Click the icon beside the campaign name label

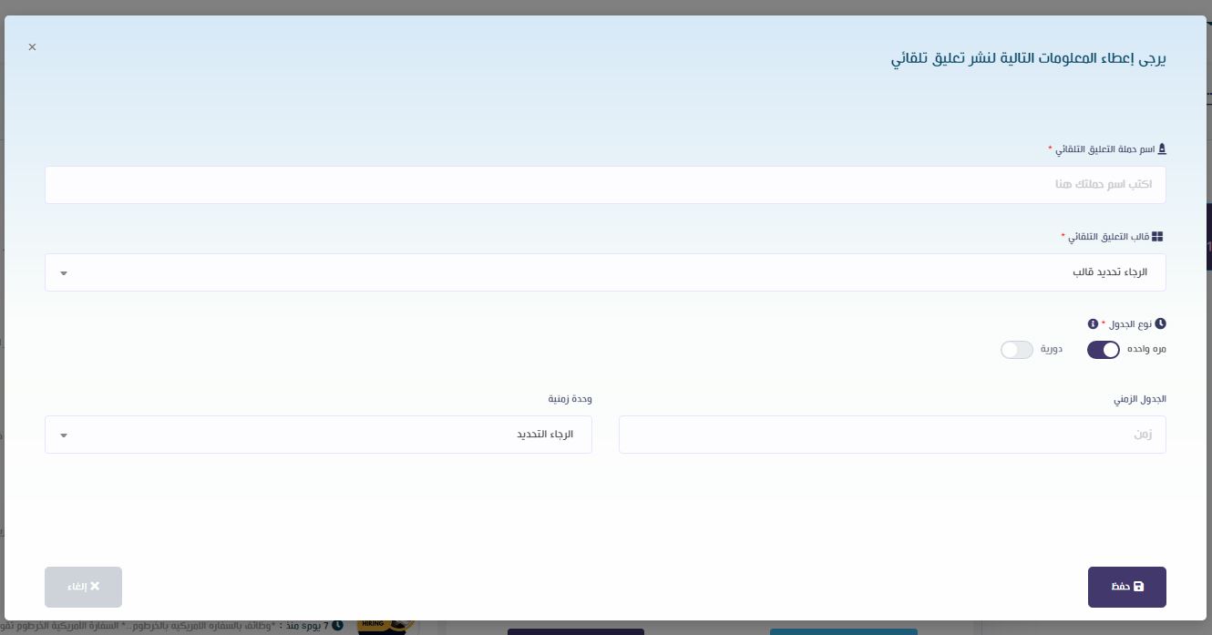tap(1161, 149)
